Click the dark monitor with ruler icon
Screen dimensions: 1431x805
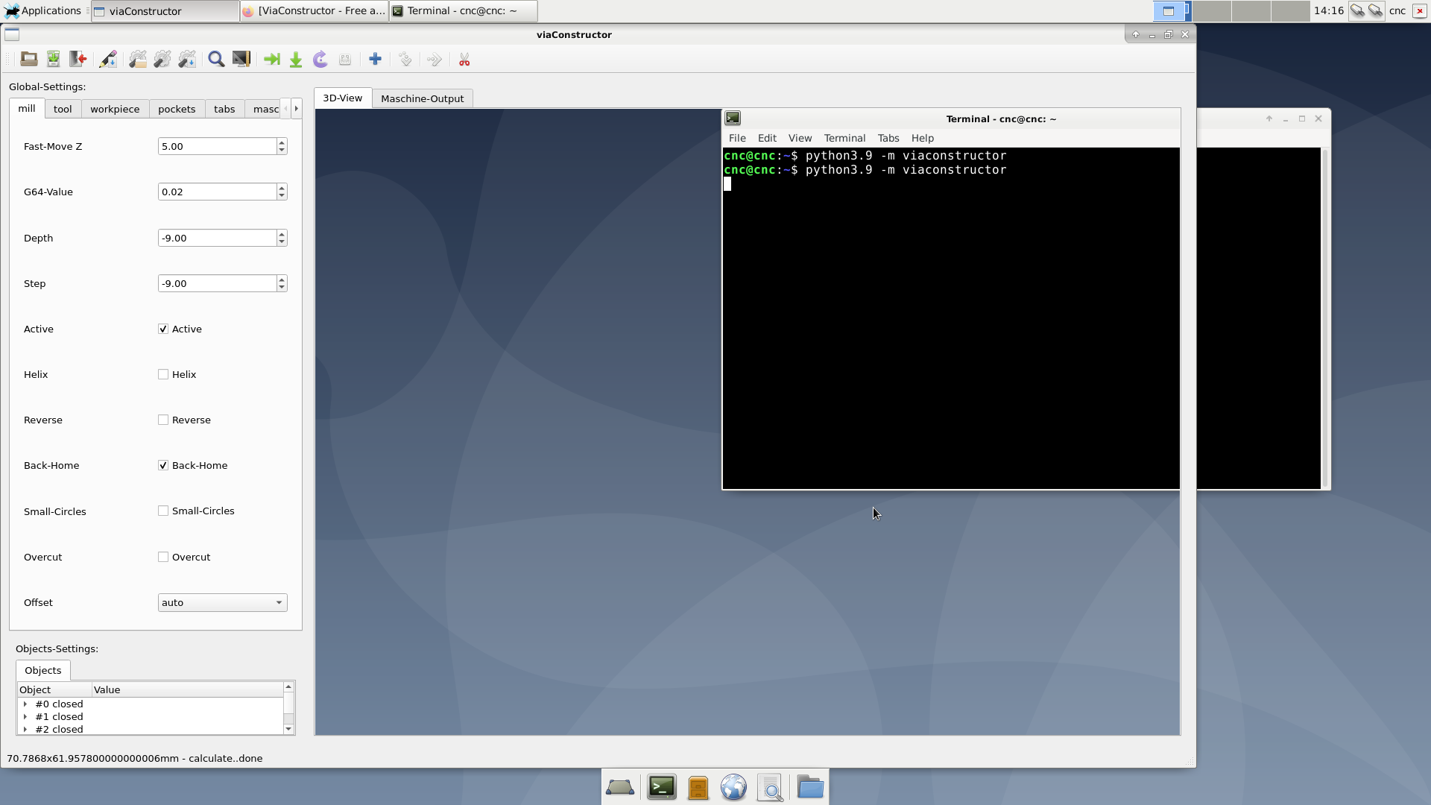coord(241,60)
